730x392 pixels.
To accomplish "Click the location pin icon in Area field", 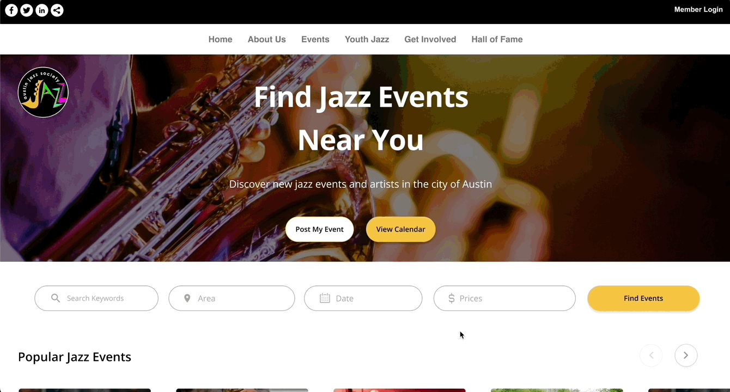I will pyautogui.click(x=187, y=298).
